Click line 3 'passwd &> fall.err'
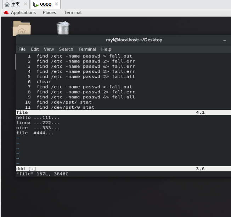This screenshot has height=217, width=231. click(109, 66)
